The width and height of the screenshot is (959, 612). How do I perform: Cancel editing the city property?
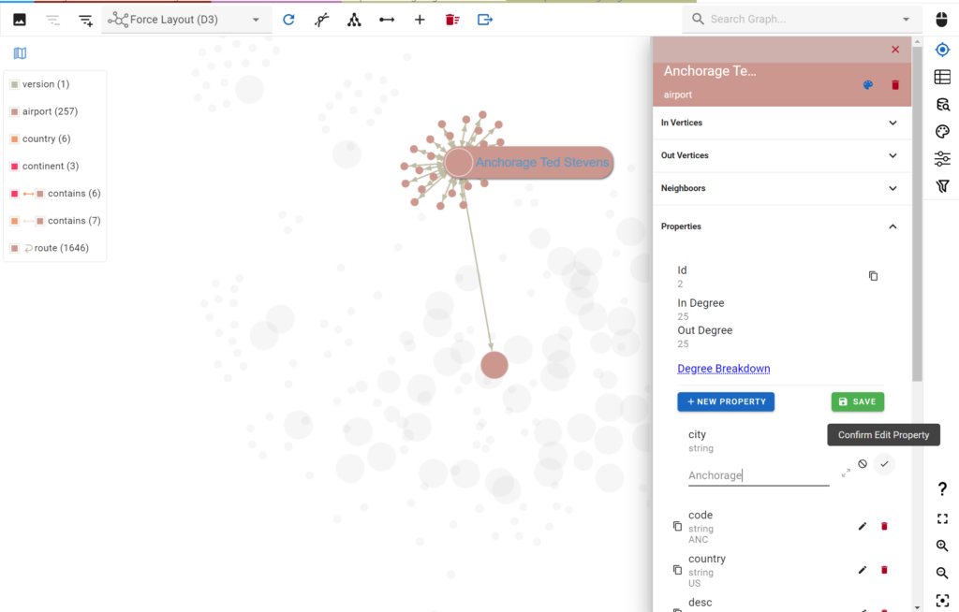point(861,462)
